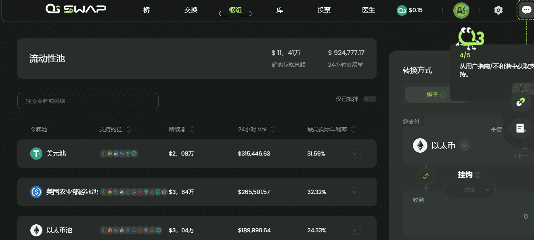Expand the 美元池 pool row
Image resolution: width=534 pixels, height=240 pixels.
click(354, 154)
